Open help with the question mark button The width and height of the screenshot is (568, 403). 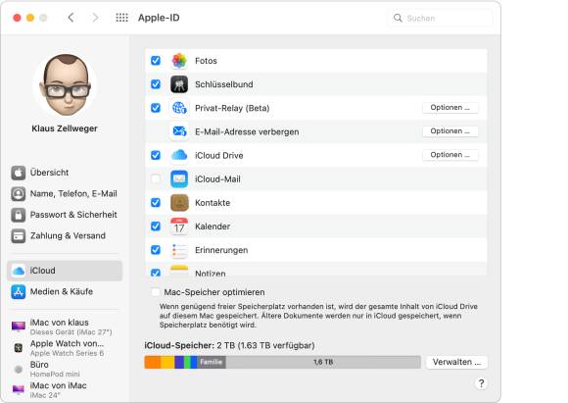point(481,383)
